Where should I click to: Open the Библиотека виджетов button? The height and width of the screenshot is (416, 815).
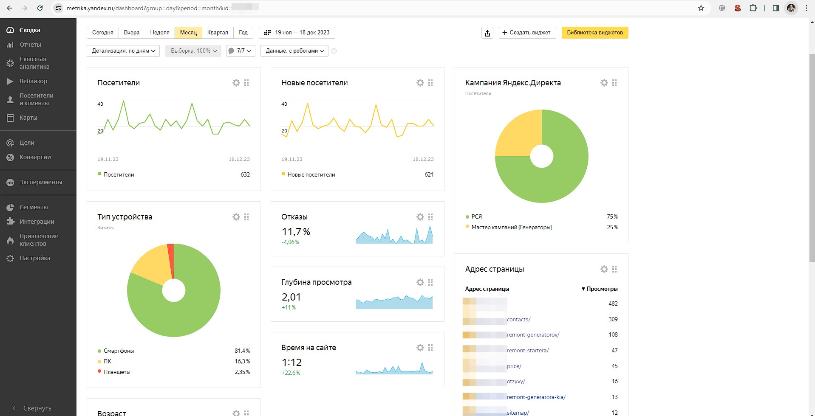tap(595, 33)
